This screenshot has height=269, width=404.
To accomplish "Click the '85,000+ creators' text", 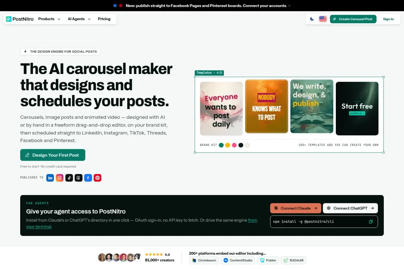I will pos(159,260).
